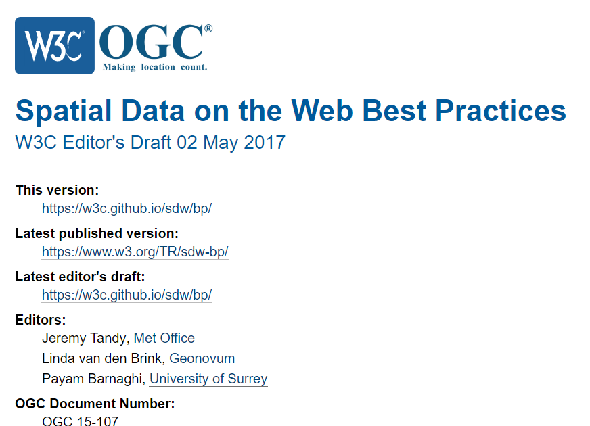Open the URL under "Latest editor's draft"
Screen dimensions: 590x426
coord(127,295)
